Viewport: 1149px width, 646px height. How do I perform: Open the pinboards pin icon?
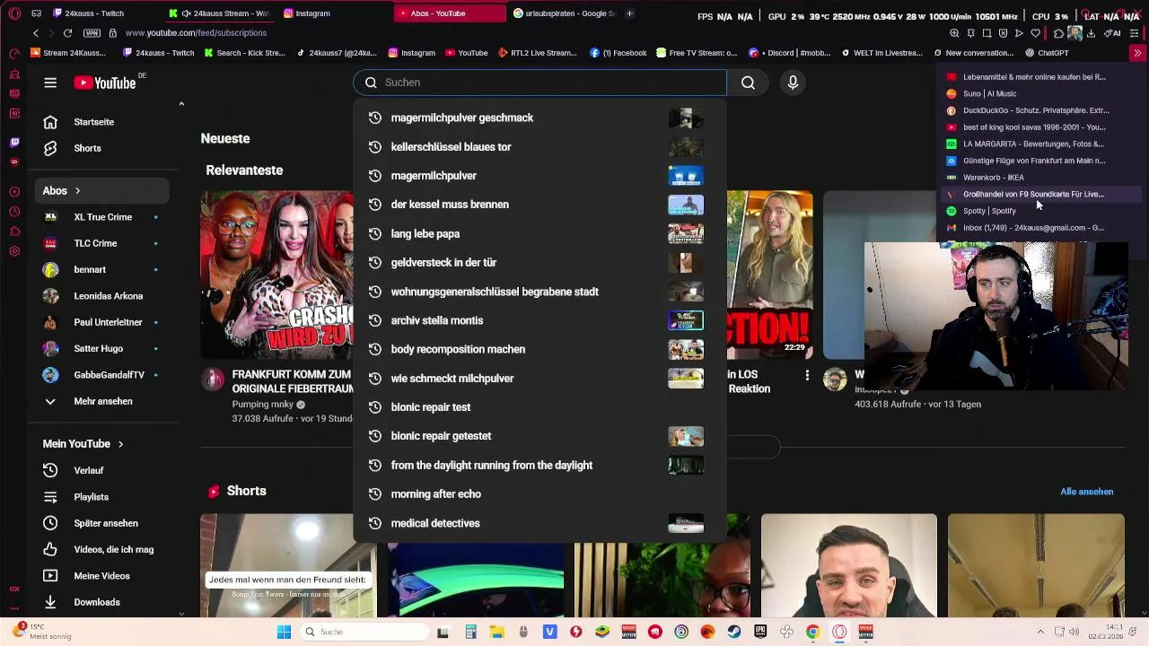970,33
